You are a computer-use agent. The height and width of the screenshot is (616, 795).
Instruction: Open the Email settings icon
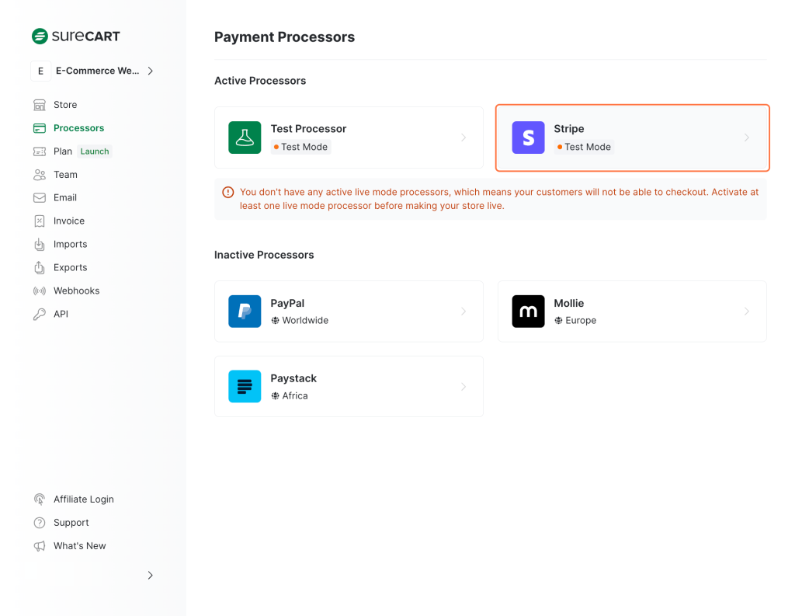pos(39,197)
